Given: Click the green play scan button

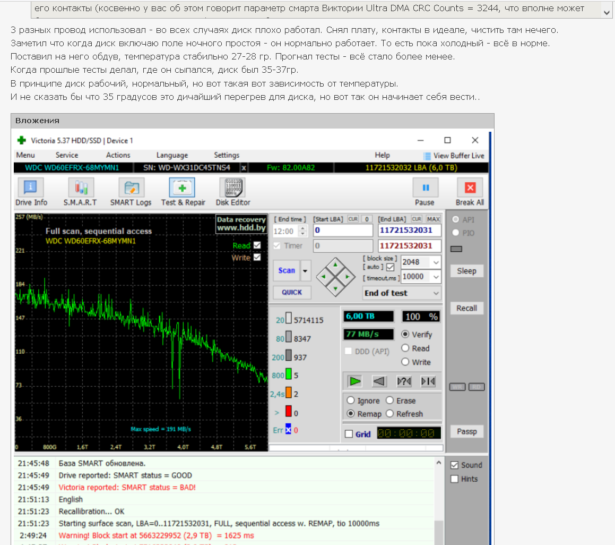Looking at the screenshot, I should pos(354,381).
